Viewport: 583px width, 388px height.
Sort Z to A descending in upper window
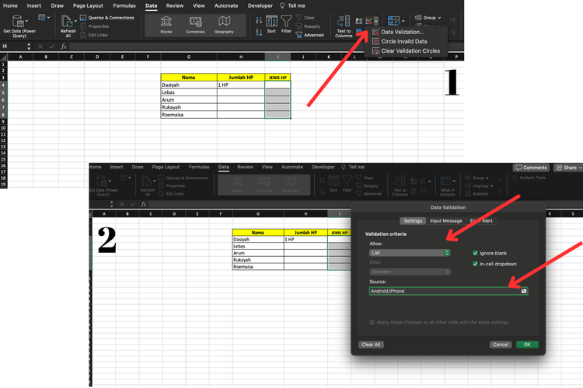(259, 33)
